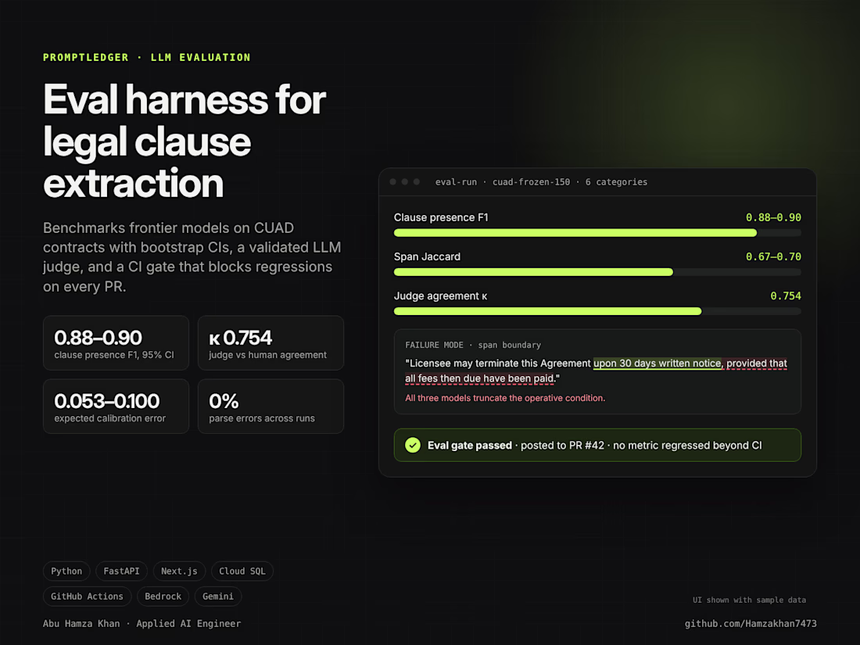Click the Clause presence F1 progress bar
Screen dimensions: 860x645
(x=597, y=233)
